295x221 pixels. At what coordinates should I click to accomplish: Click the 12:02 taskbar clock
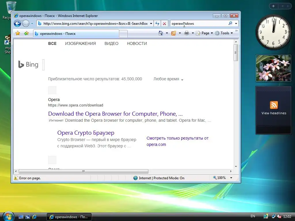click(287, 217)
